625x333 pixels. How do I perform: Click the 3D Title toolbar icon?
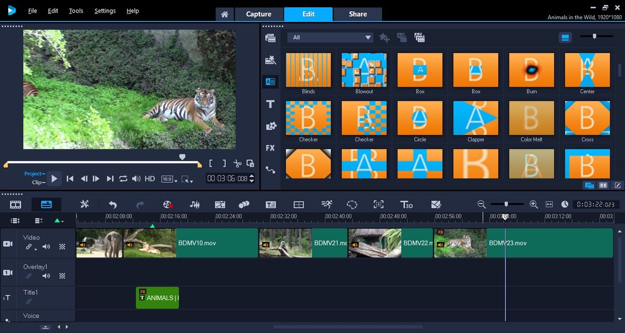tap(407, 204)
